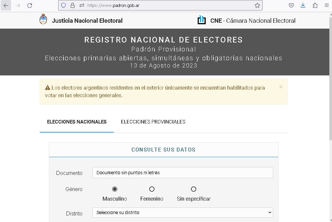Show downloads with the download arrow icon
Image resolution: width=332 pixels, height=222 pixels.
click(x=303, y=5)
